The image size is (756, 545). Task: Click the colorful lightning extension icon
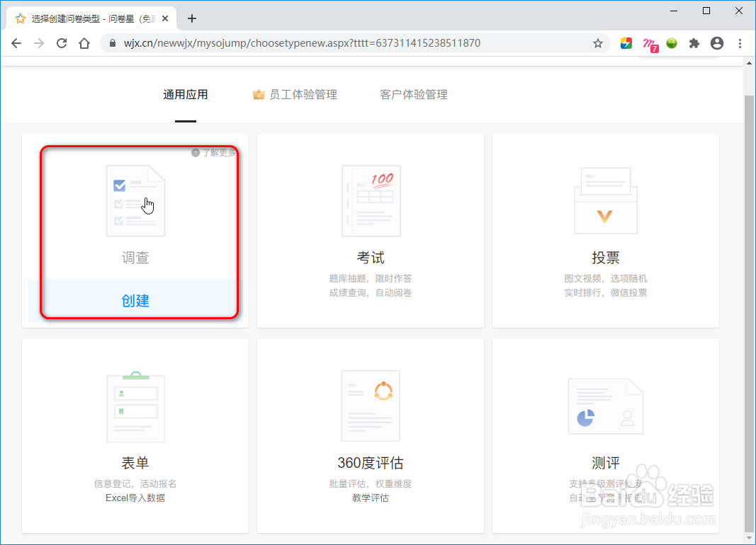[x=626, y=43]
